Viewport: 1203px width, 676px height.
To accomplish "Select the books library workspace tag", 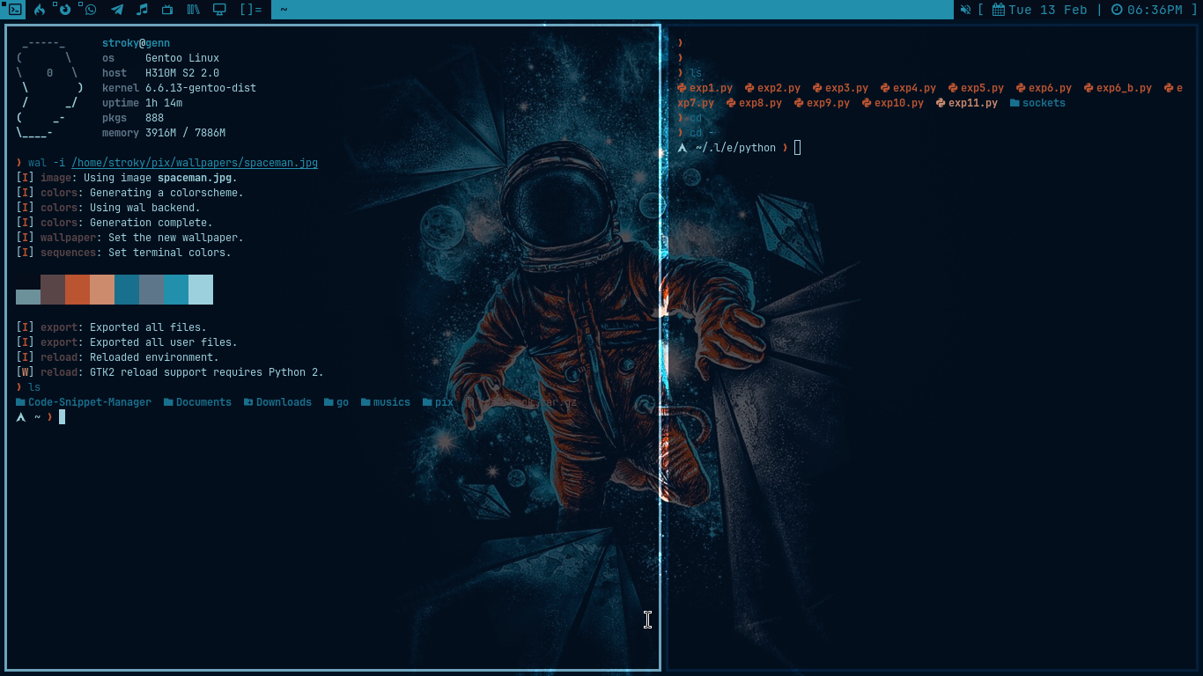I will tap(193, 10).
